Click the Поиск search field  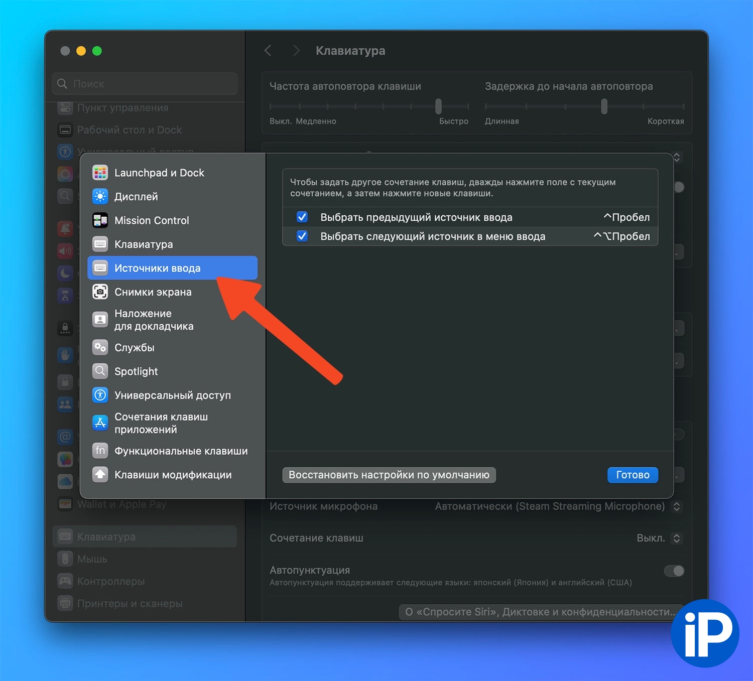click(145, 84)
